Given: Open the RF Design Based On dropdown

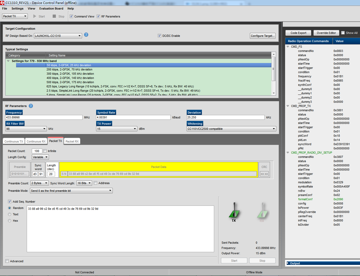Looking at the screenshot, I should pos(58,36).
